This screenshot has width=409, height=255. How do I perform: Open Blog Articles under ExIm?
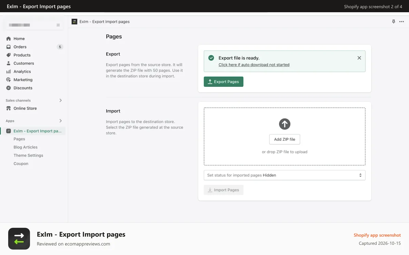click(26, 147)
